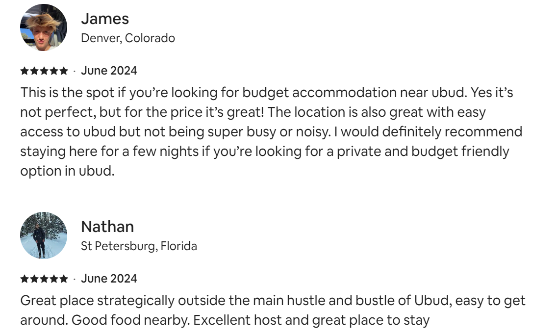Click the first star in James's rating

pyautogui.click(x=25, y=71)
